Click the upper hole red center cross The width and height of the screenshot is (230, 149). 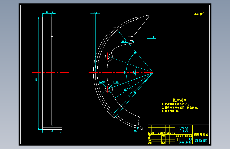pos(108,56)
